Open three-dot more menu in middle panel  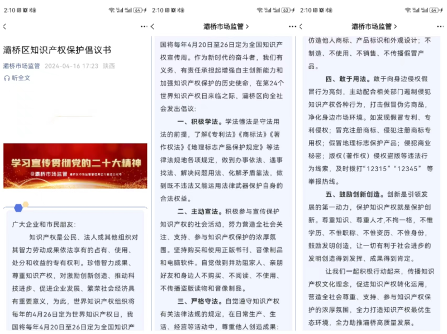coord(292,26)
